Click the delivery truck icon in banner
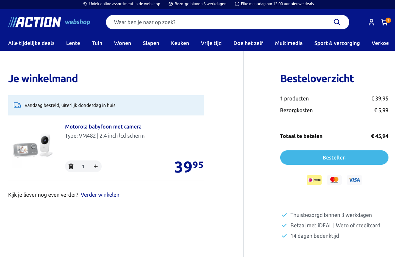 tap(17, 105)
